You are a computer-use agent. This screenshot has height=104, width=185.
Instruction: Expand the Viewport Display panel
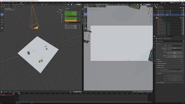pyautogui.click(x=160, y=65)
